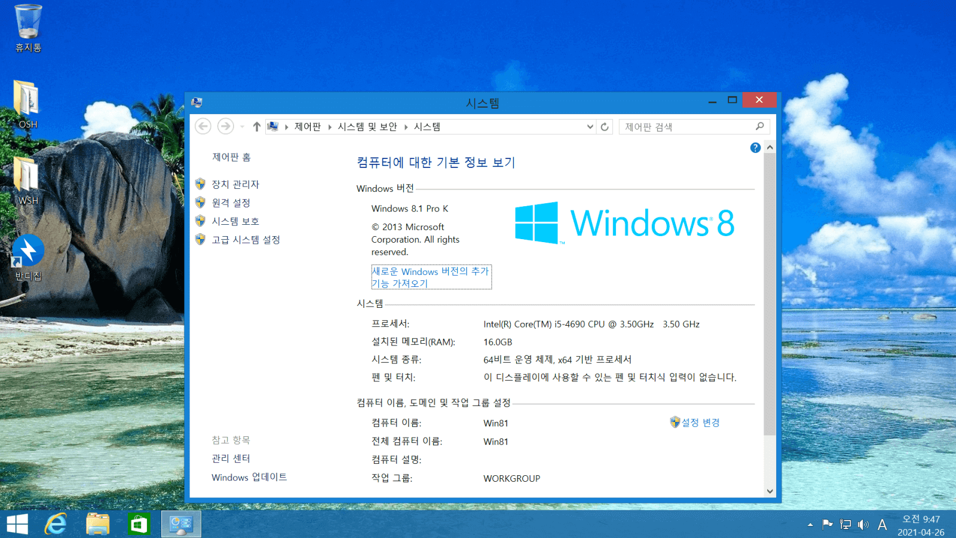
Task: Open the volume speaker tray icon
Action: 863,525
